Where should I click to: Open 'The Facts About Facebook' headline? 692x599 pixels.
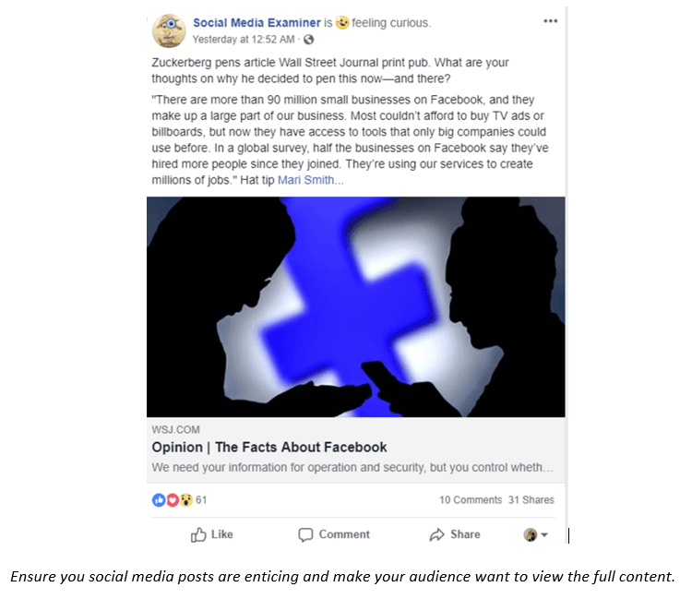(269, 448)
